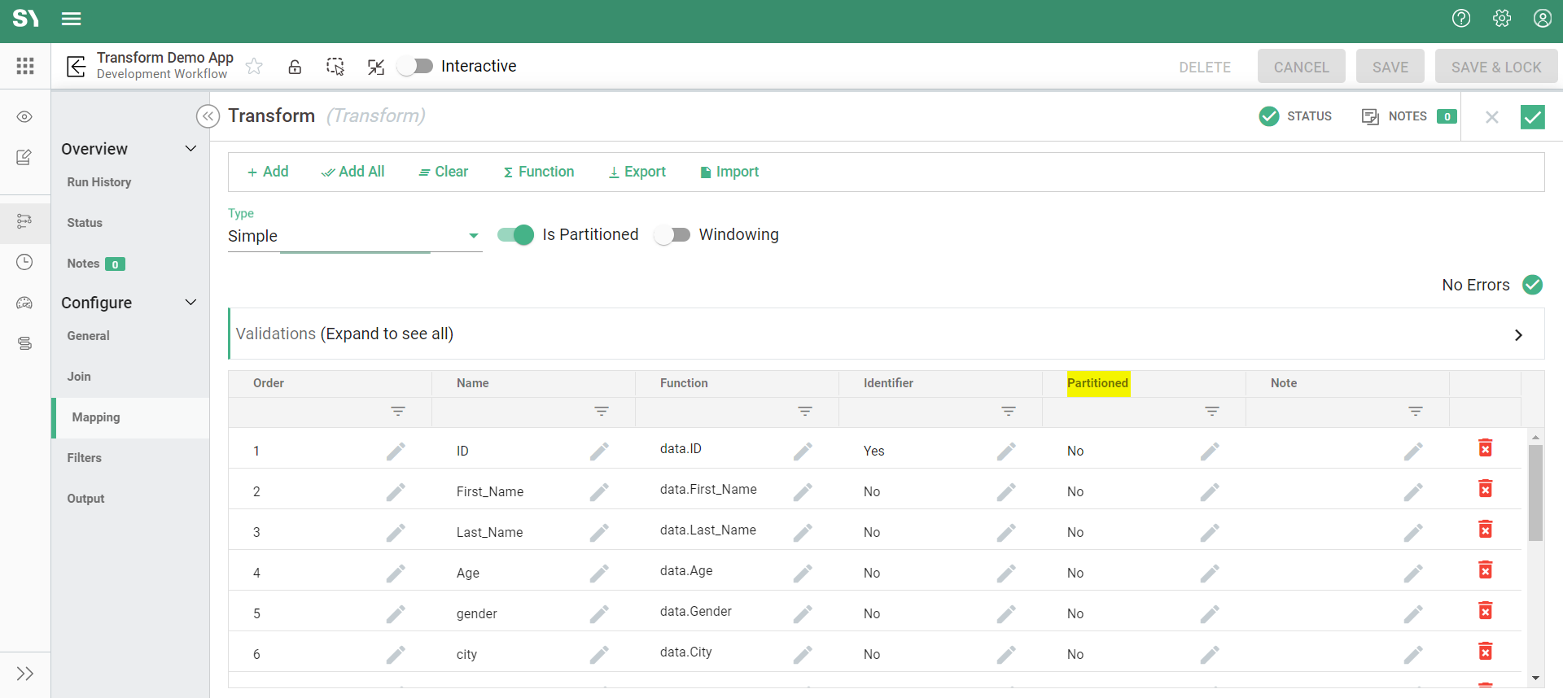Open the help question mark icon
Screen dimensions: 1563x698
coord(1461,19)
